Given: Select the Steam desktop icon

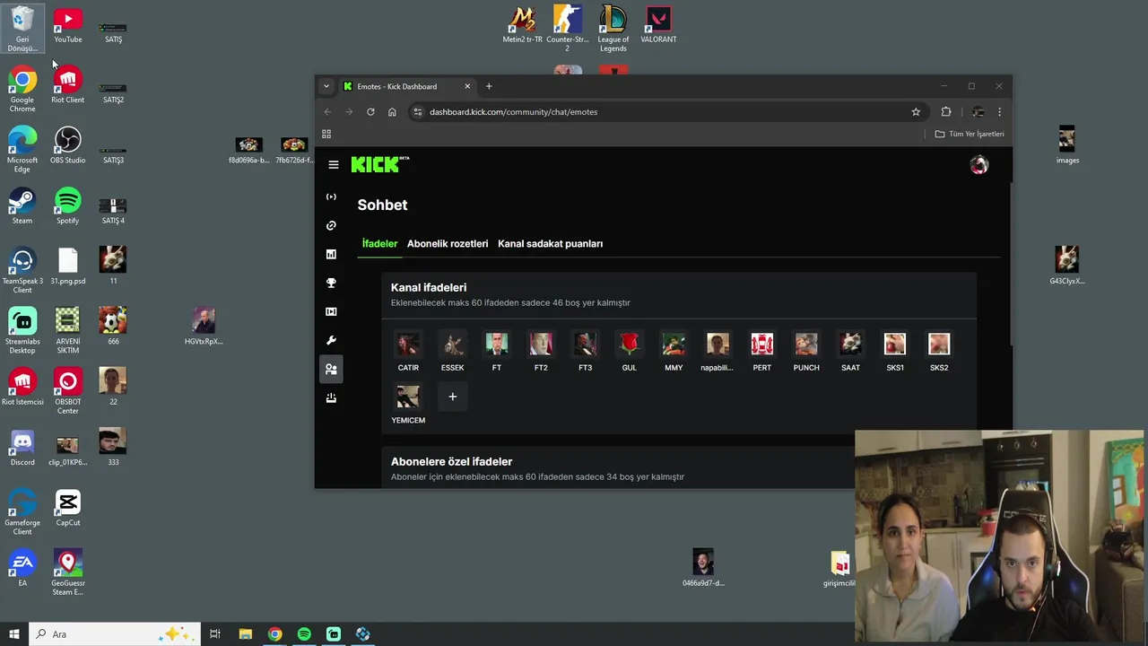Looking at the screenshot, I should point(22,205).
